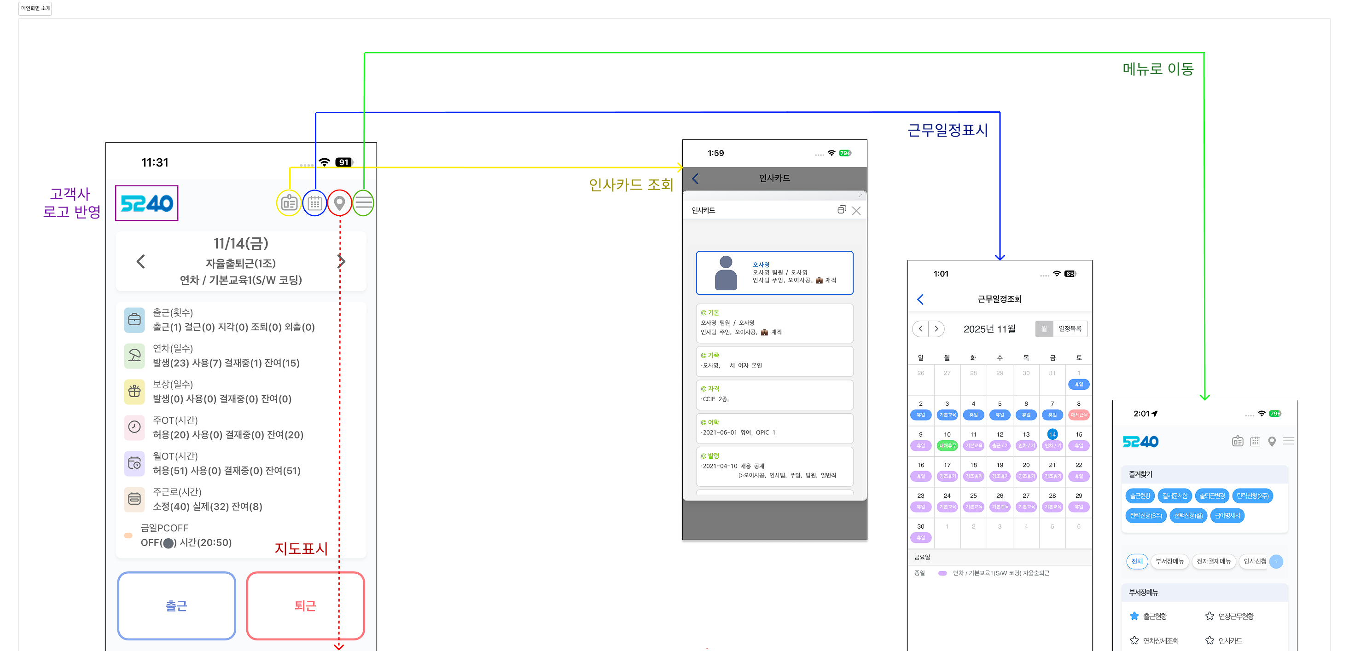Tap the blue 출근 check-in button

pyautogui.click(x=176, y=605)
